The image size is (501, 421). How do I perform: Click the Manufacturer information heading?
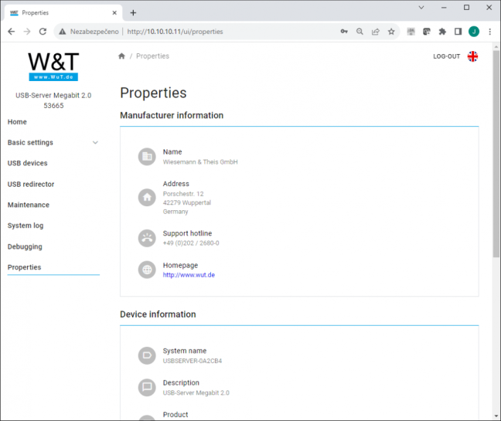click(172, 115)
